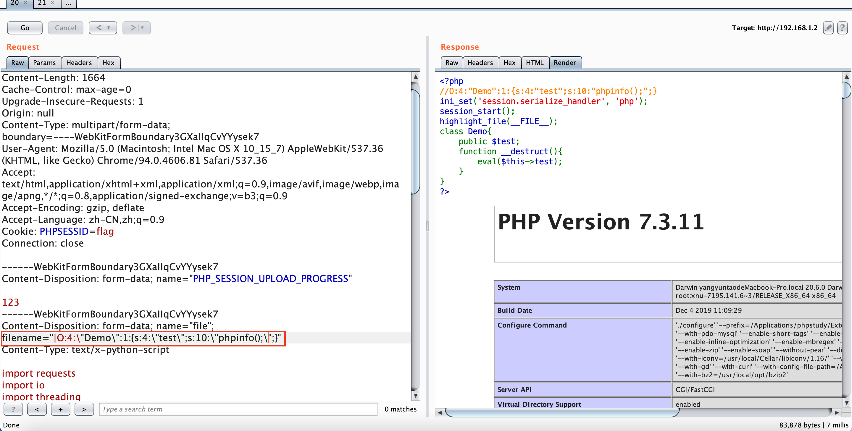Click response horizontal scroll left arrow

[440, 412]
